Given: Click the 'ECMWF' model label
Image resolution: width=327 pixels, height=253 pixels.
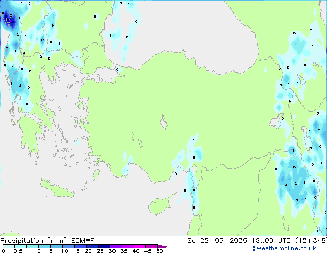Looking at the screenshot, I should pyautogui.click(x=83, y=241).
